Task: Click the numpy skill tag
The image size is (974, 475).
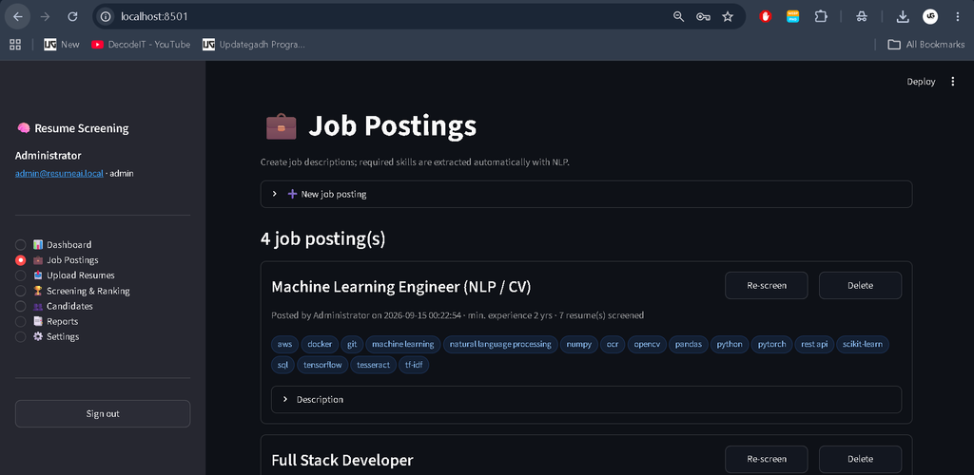Action: coord(578,344)
